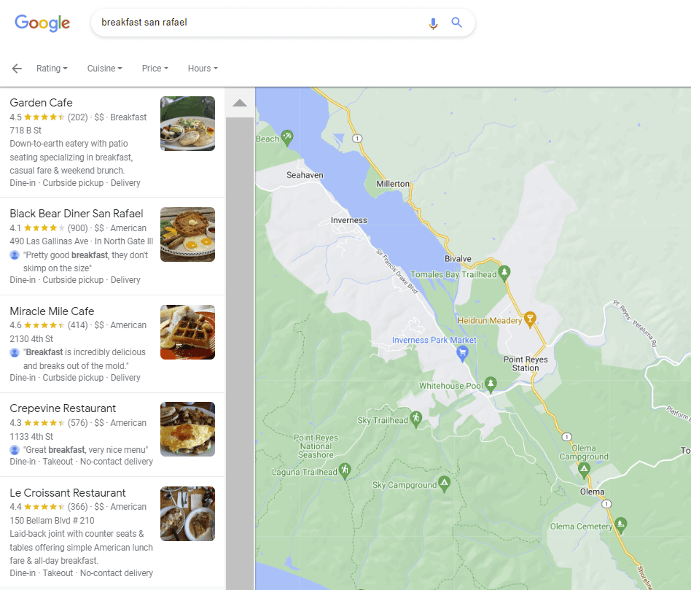Open the Rating filter dropdown
Viewport: 691px width, 590px height.
tap(52, 69)
